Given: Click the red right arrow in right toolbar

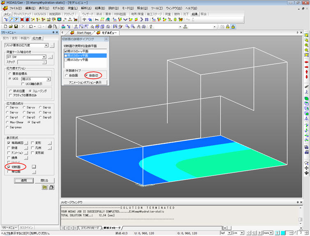Looking at the screenshot, I should tap(306, 67).
